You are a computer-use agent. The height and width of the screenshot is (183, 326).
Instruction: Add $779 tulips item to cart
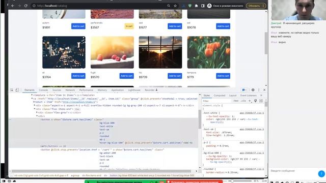(223, 76)
